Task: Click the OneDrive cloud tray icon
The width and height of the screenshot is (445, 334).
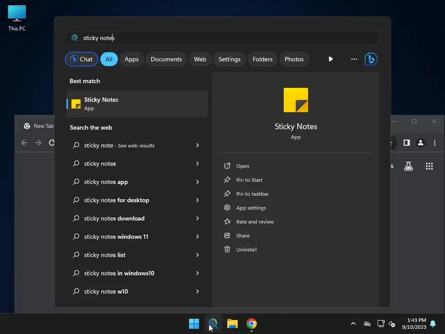Action: 367,324
